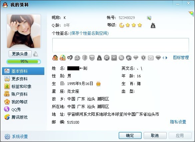Open the skin color corner at top right

tap(191, 14)
